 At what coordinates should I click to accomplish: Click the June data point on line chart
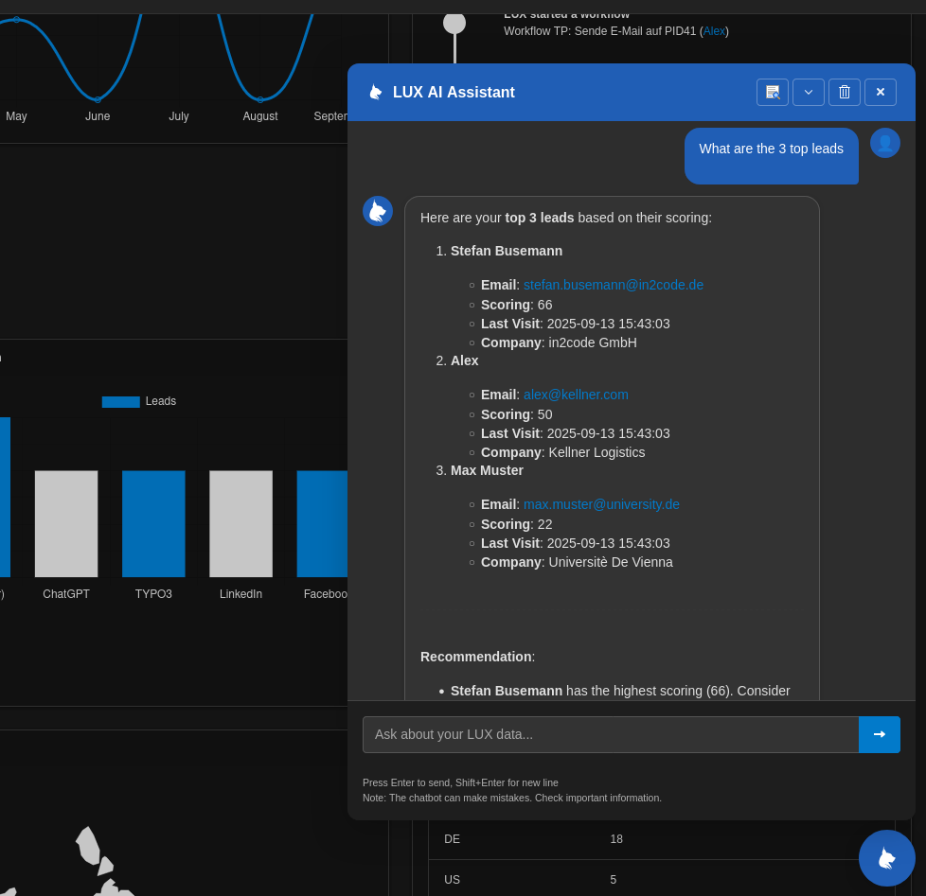pos(98,99)
